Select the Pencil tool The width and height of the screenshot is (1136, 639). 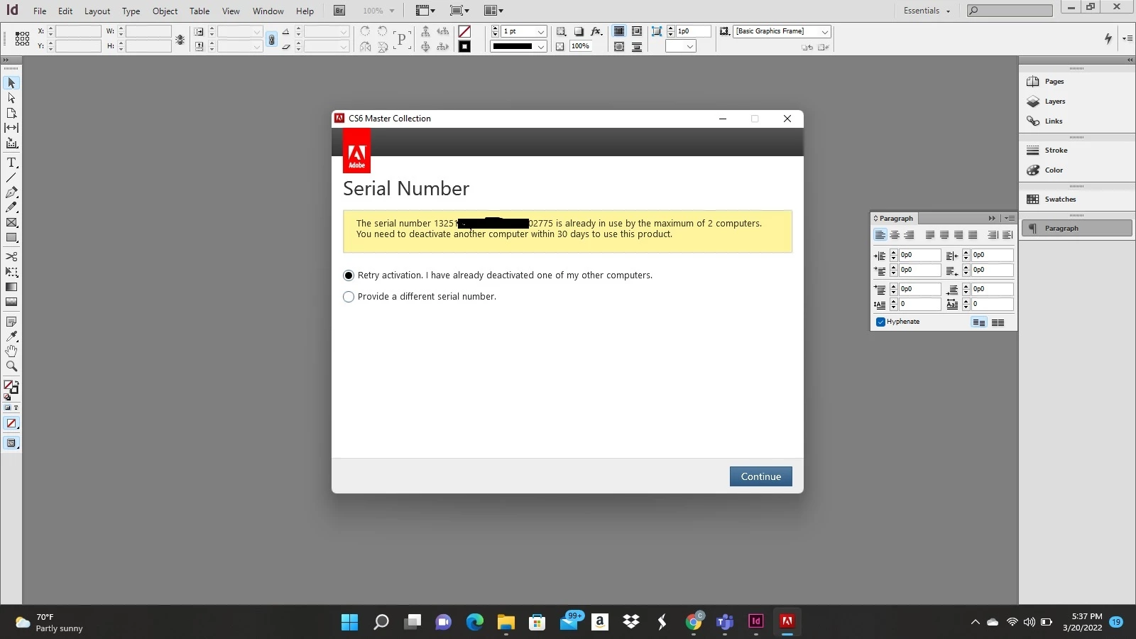11,207
